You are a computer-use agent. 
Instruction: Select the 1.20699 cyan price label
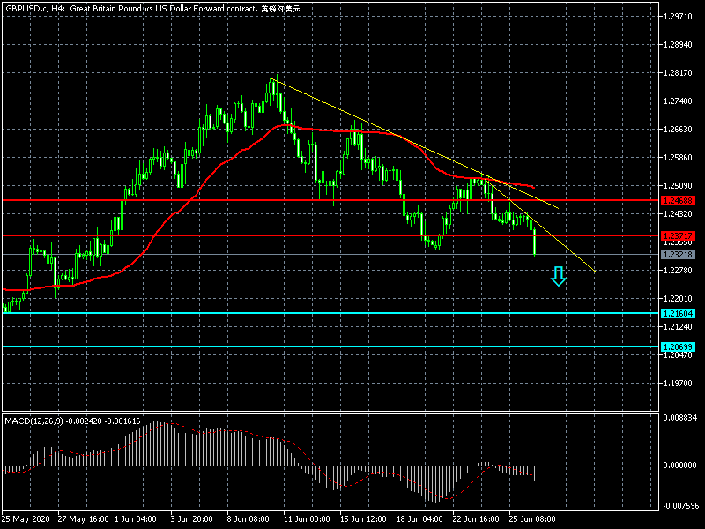click(x=678, y=346)
